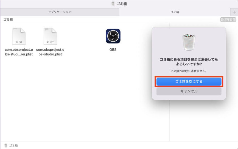Click the OBS file name label

click(113, 50)
